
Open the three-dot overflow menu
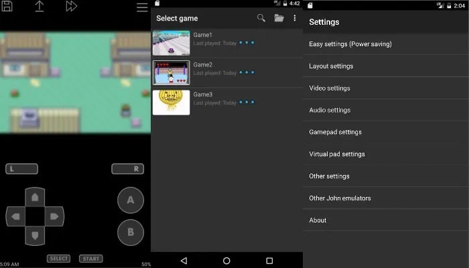coord(295,18)
